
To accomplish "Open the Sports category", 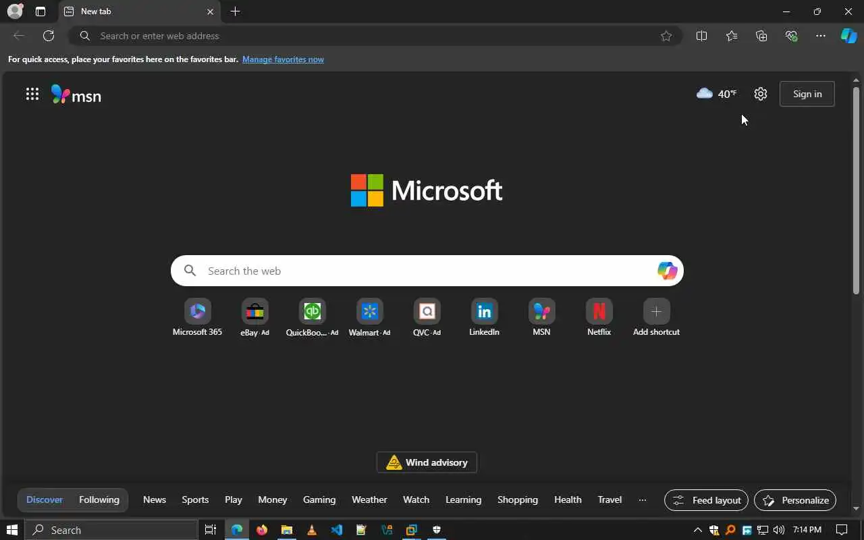I will point(195,500).
